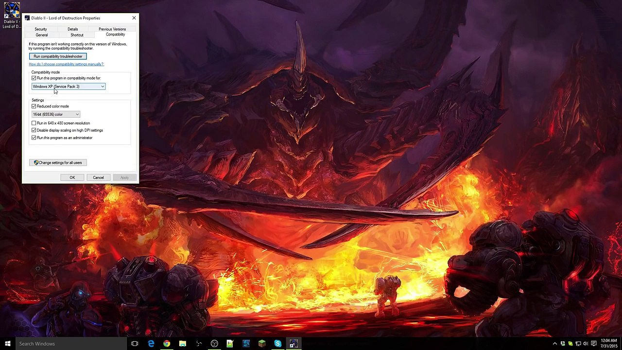Toggle Disable display scaling on high DPI
The image size is (622, 350).
(x=34, y=130)
